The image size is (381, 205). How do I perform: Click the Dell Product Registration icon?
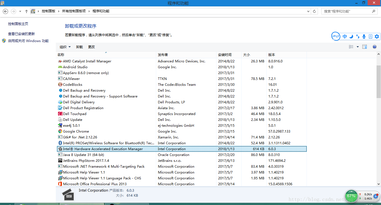coord(60,108)
